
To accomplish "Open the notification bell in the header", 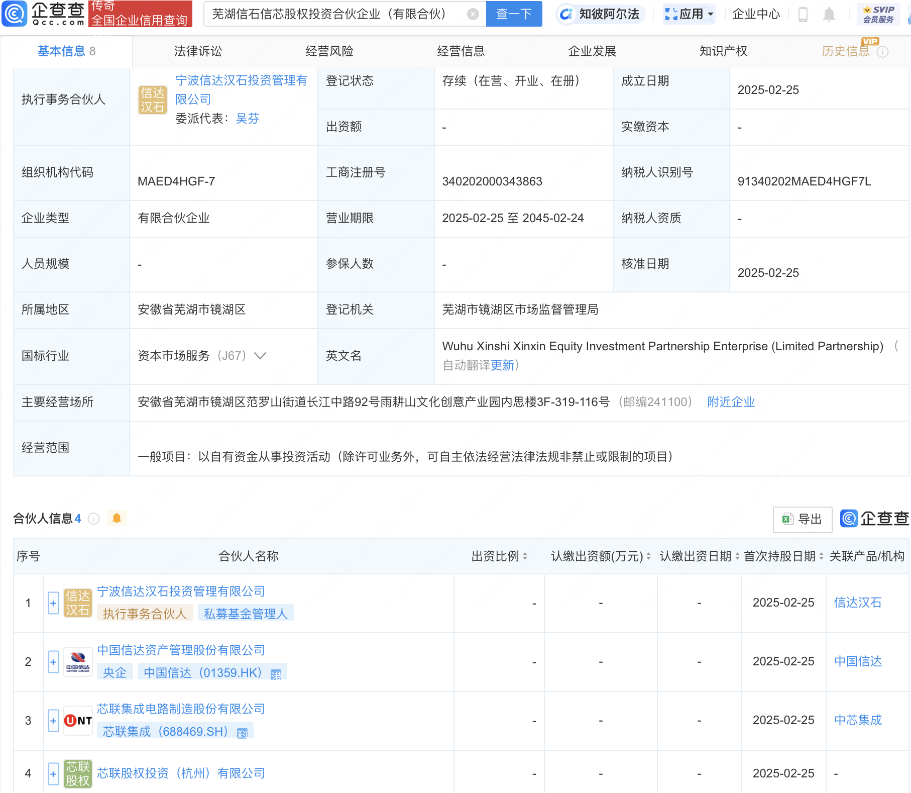I will point(829,15).
